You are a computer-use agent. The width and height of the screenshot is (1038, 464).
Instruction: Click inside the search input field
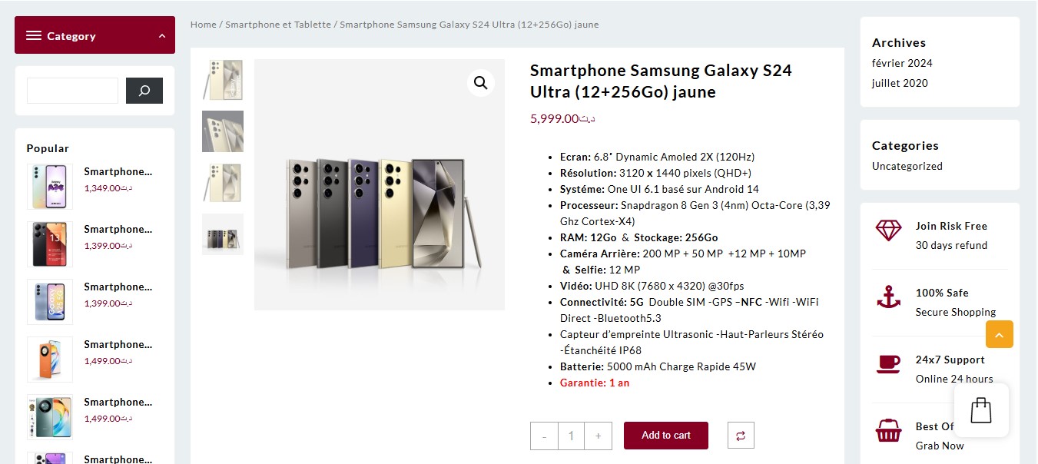pos(72,90)
